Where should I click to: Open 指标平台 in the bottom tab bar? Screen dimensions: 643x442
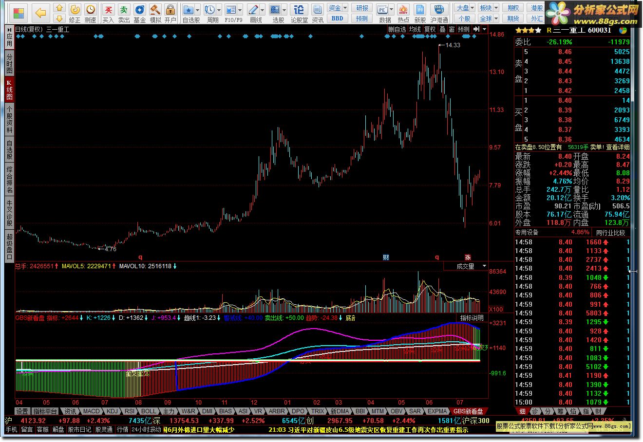click(x=45, y=411)
